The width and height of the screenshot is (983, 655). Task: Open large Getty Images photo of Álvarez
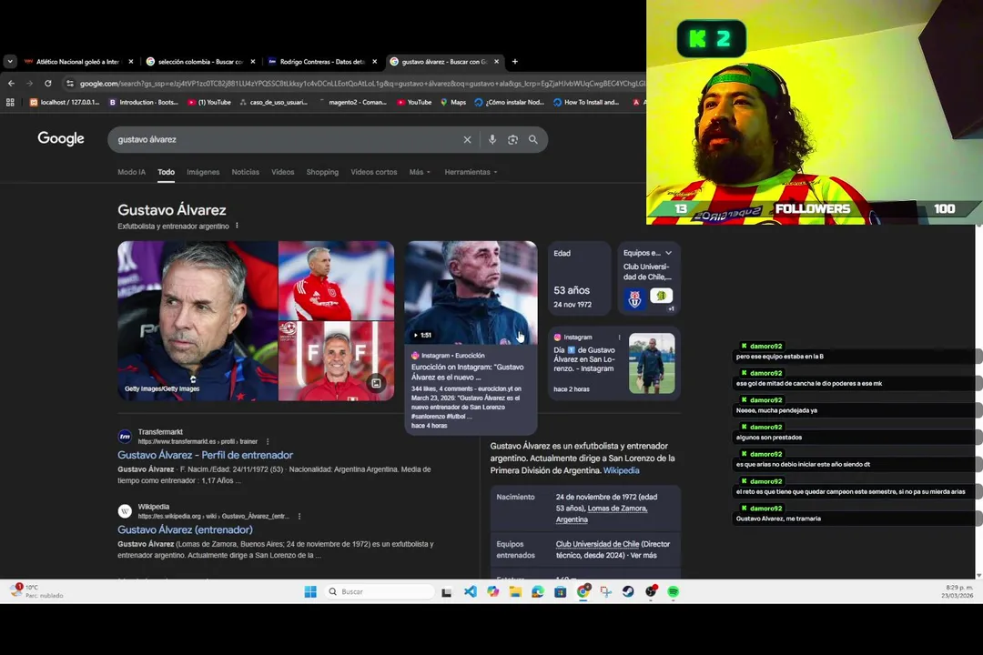198,321
